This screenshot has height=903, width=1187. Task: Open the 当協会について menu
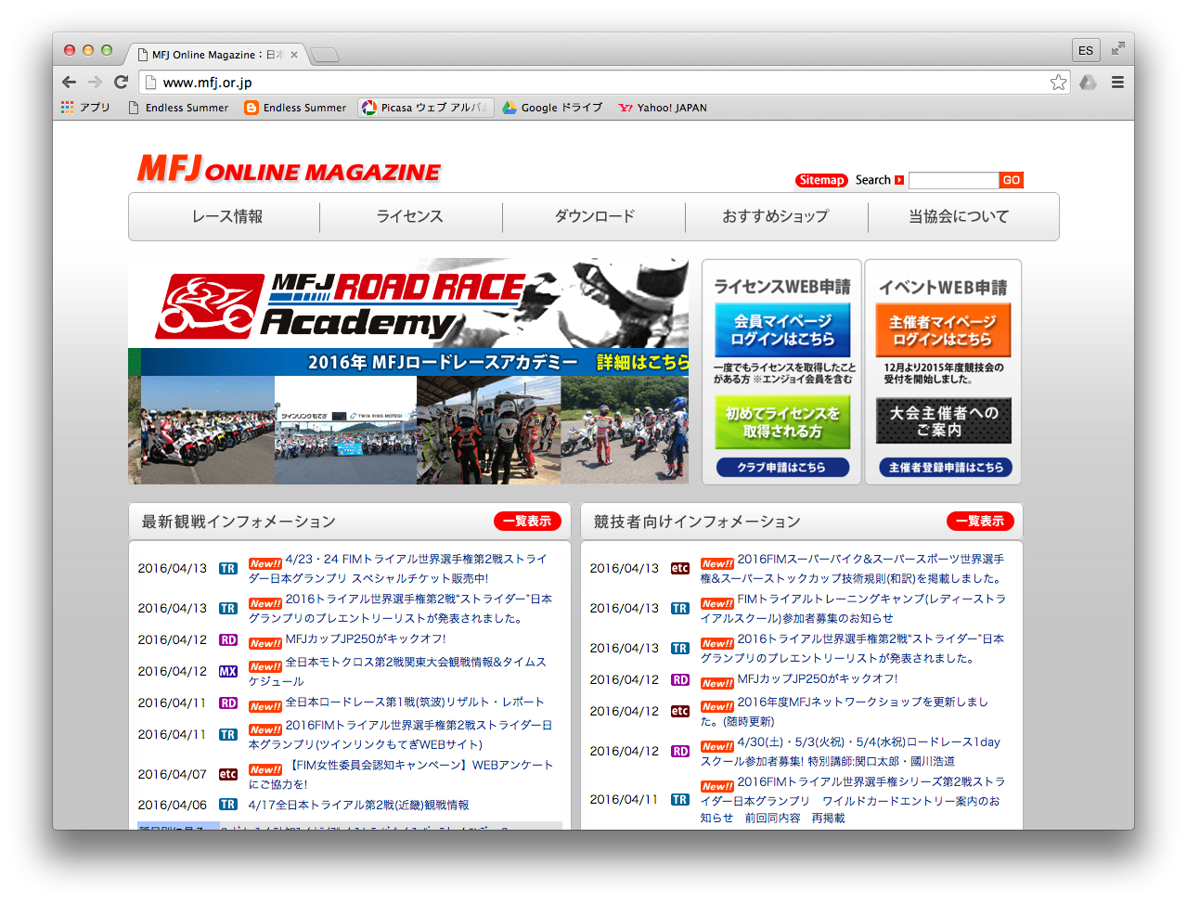(959, 216)
